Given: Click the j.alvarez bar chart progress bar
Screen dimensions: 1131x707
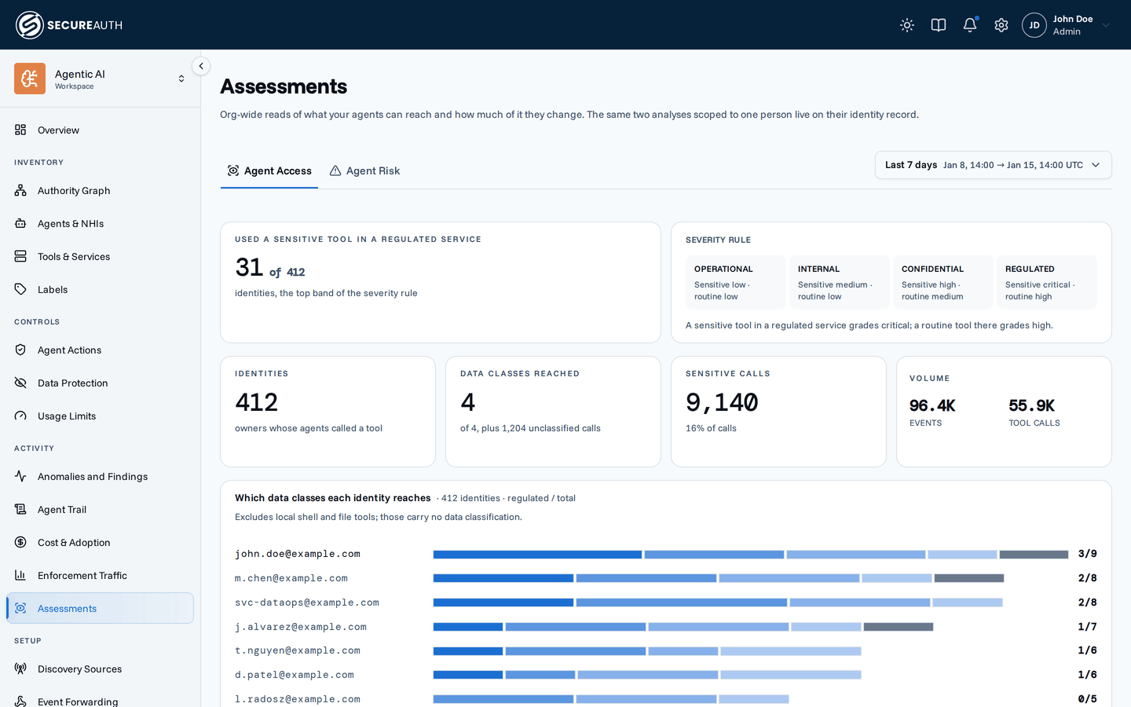Looking at the screenshot, I should [x=683, y=627].
